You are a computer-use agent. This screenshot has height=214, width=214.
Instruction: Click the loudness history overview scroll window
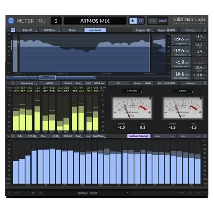pos(47,77)
